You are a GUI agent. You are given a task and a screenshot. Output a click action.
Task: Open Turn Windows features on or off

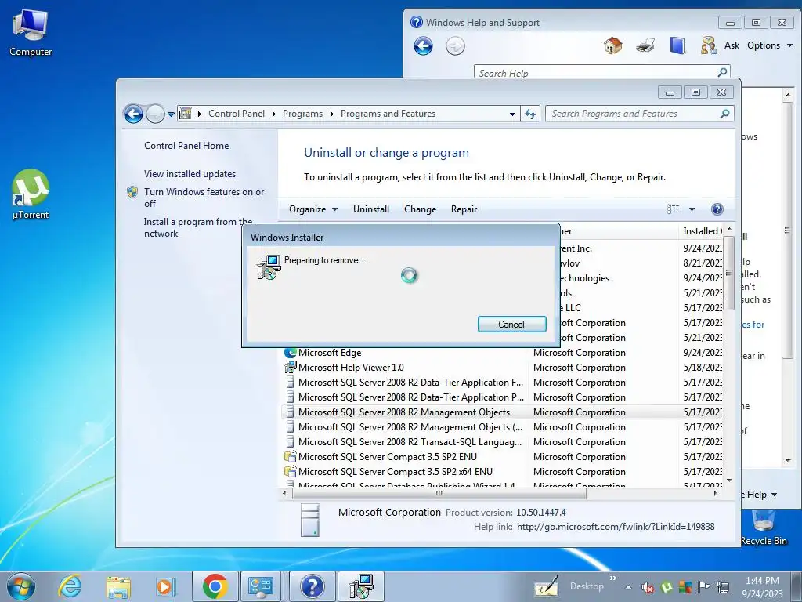coord(204,197)
